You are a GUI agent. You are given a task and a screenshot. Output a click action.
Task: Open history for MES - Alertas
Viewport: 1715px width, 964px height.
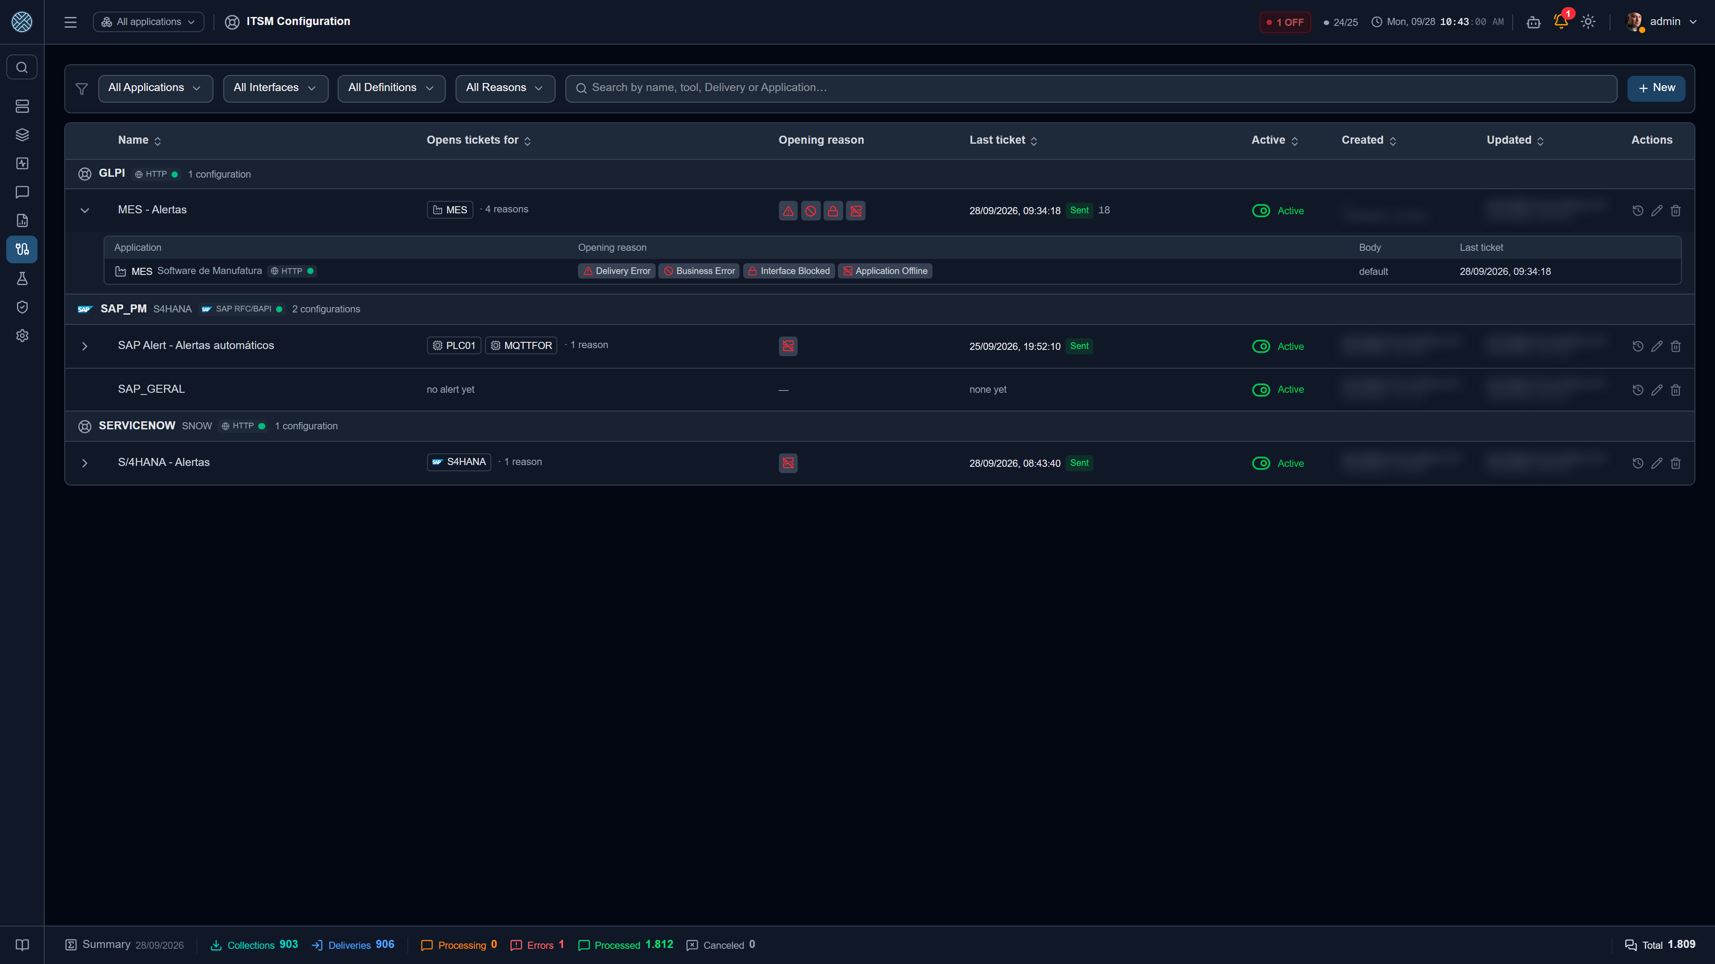coord(1638,211)
